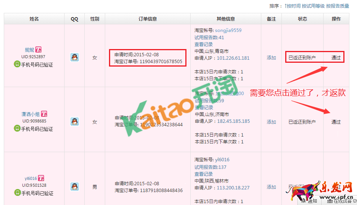Open QQ chat icon for 潇洒小姐
This screenshot has width=357, height=205.
(x=75, y=122)
